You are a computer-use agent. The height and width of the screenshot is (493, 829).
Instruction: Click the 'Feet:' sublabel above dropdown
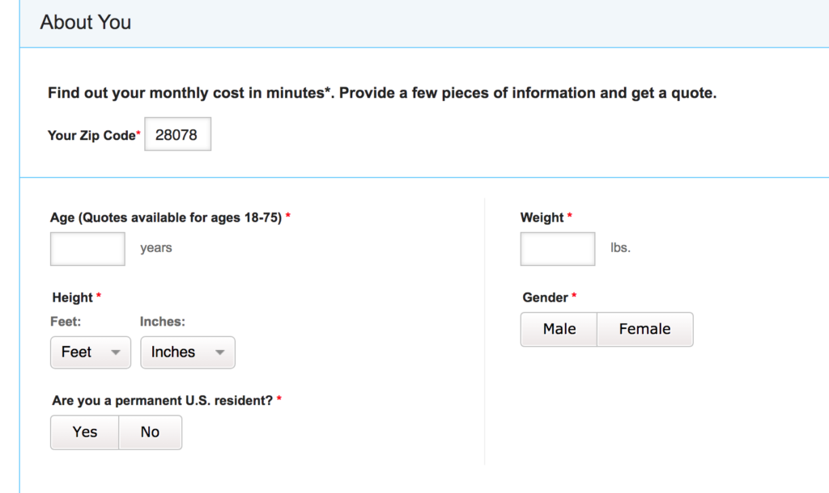pyautogui.click(x=66, y=322)
